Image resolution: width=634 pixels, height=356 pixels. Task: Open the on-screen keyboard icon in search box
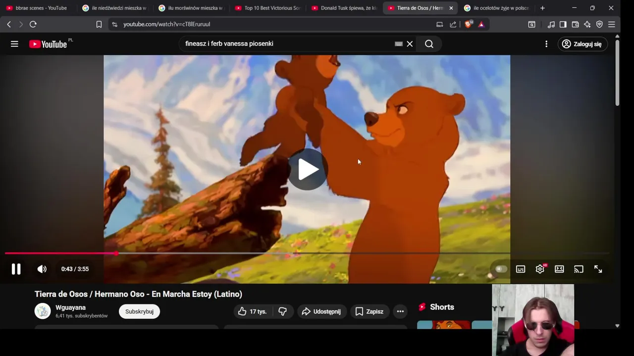coord(399,44)
